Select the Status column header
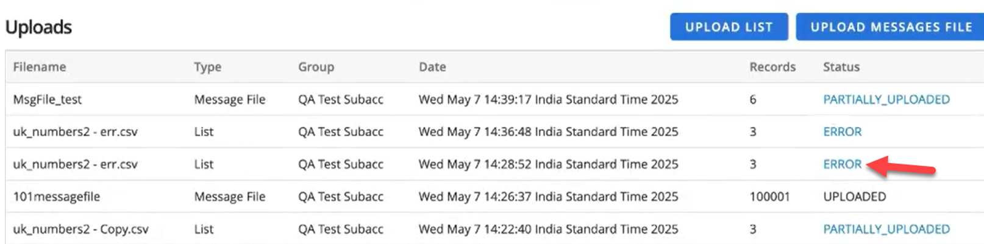The width and height of the screenshot is (984, 244). point(841,67)
